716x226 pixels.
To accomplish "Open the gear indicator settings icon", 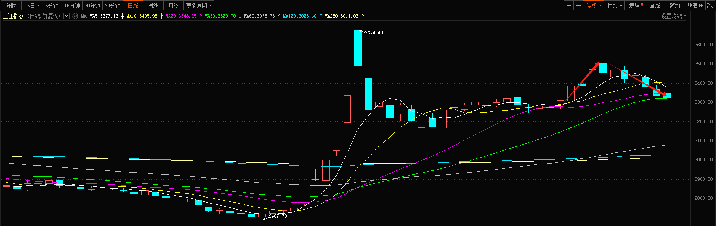I will [x=75, y=16].
